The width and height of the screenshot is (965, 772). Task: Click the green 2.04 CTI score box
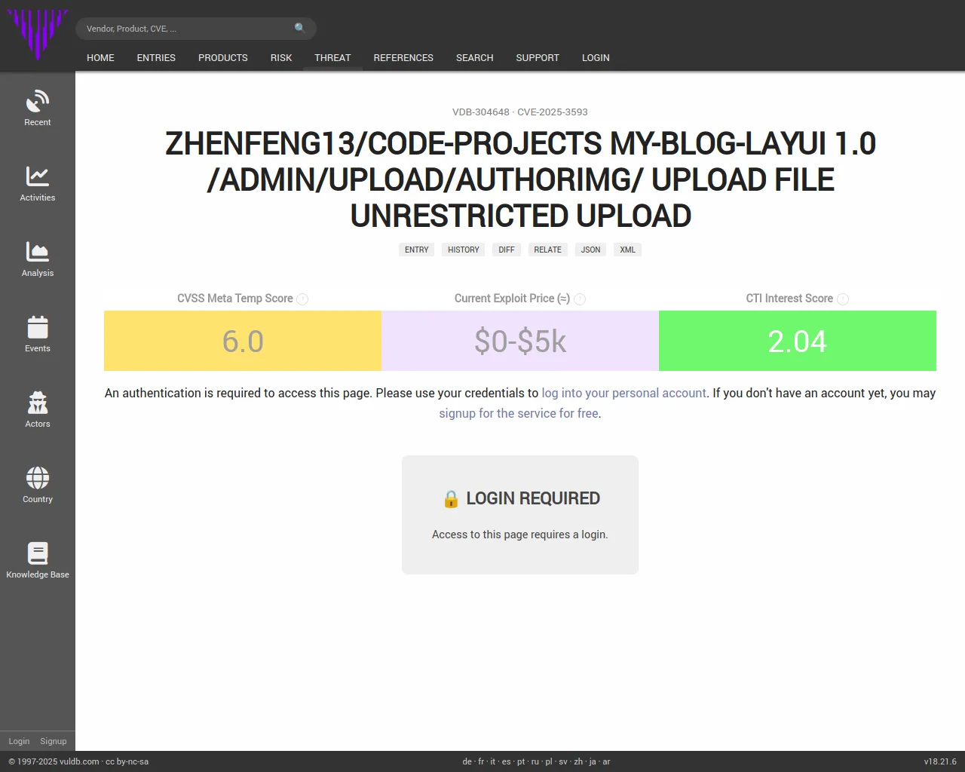click(x=798, y=341)
